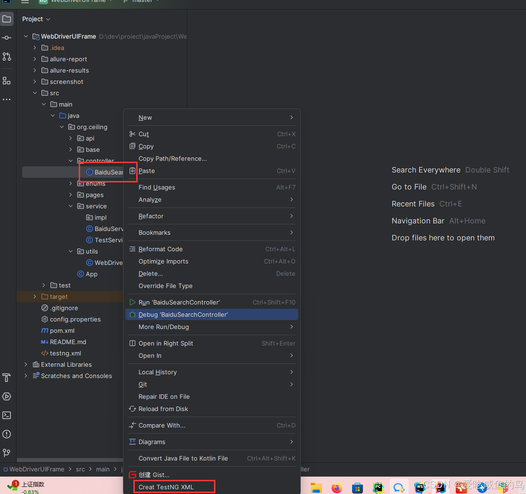Open the More Run/Debug submenu
The image size is (526, 494).
pyautogui.click(x=212, y=327)
